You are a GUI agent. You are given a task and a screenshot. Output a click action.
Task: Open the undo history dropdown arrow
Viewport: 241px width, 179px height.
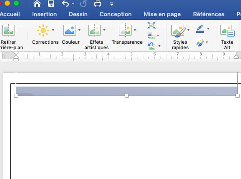click(x=73, y=4)
